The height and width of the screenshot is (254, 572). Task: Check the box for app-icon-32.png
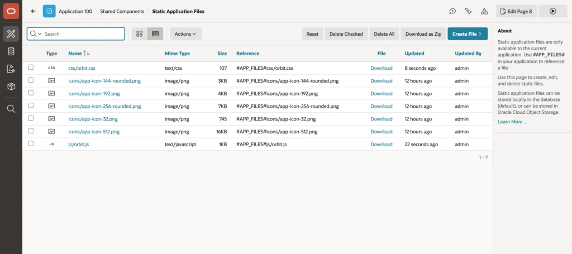(x=31, y=118)
